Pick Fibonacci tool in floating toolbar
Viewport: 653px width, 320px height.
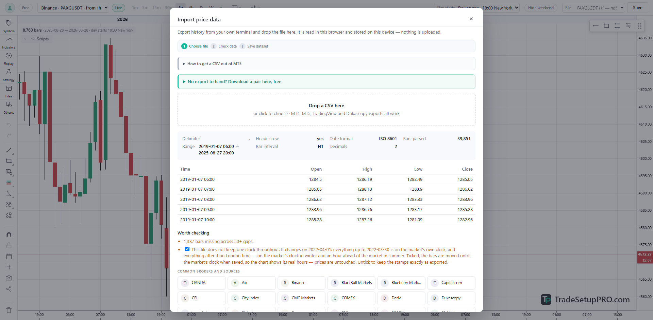click(628, 26)
